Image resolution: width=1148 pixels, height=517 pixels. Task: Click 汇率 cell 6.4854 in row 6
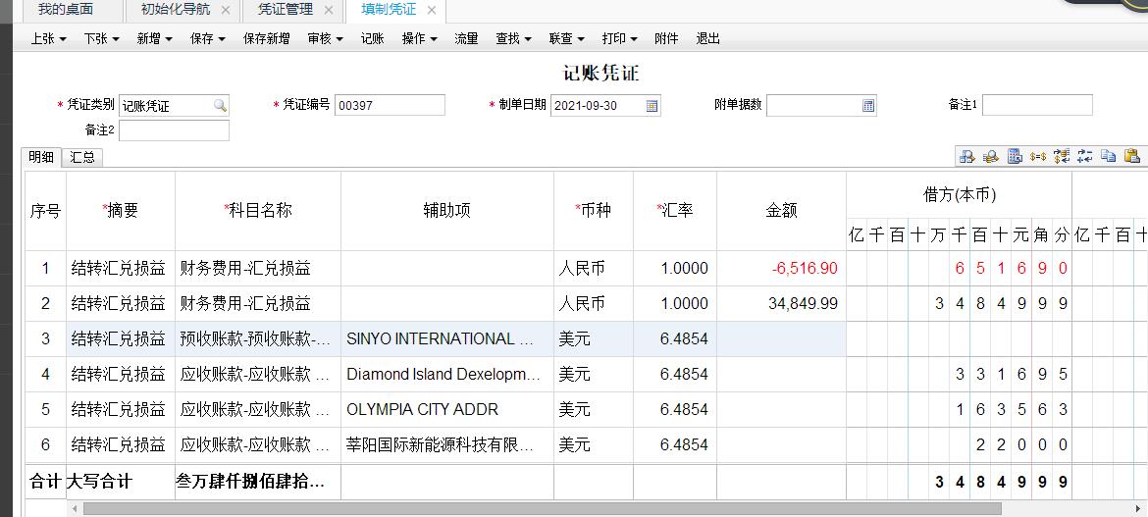[x=675, y=444]
